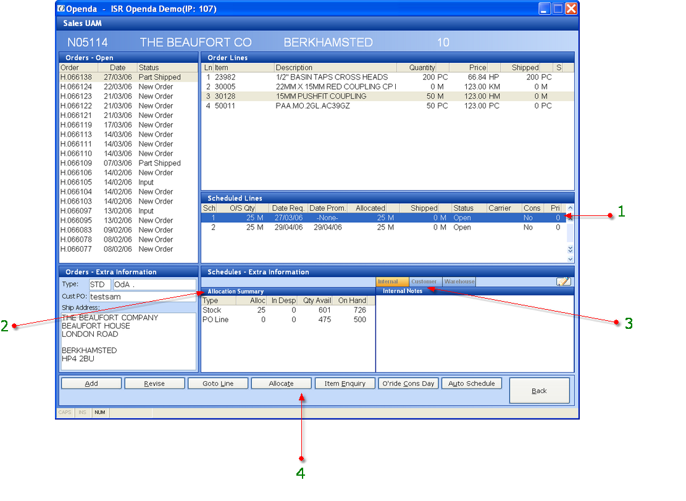The height and width of the screenshot is (501, 686).
Task: Click the NUM indicator in status bar
Action: point(100,412)
